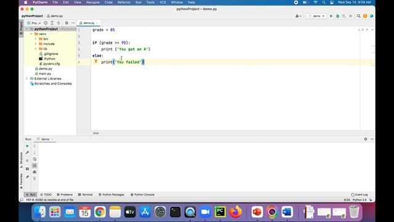Close the demo.py editor tab
The height and width of the screenshot is (222, 394).
[97, 23]
